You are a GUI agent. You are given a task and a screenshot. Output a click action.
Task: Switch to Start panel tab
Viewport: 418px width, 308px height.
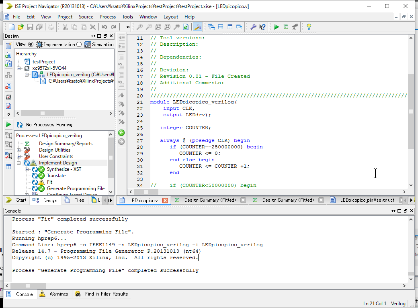pyautogui.click(x=16, y=200)
